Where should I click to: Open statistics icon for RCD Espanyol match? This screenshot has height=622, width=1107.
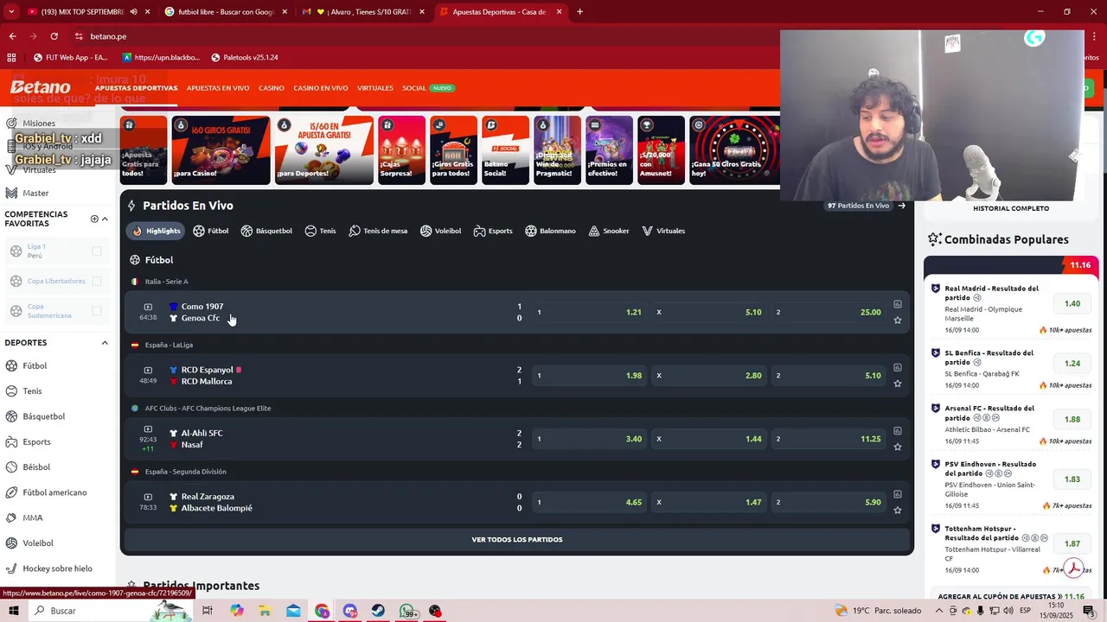898,367
